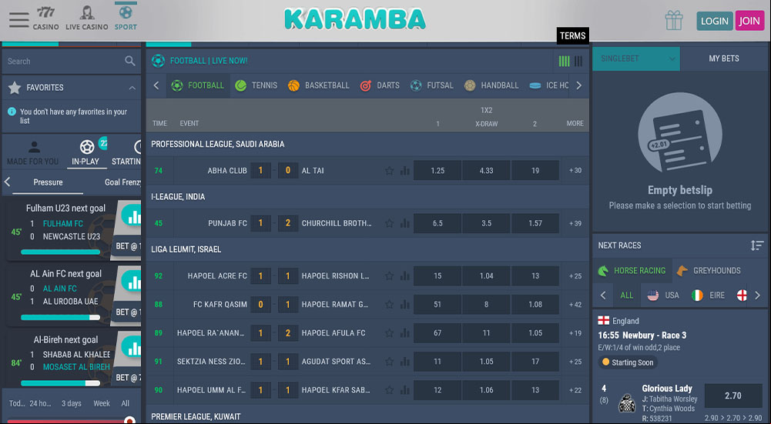Select the Tennis sport tab
771x424 pixels.
pos(256,85)
